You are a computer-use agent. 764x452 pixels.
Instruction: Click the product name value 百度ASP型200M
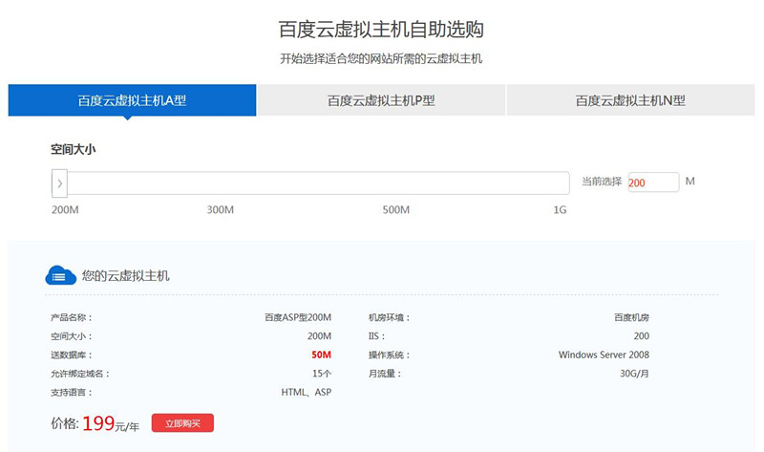pos(298,317)
